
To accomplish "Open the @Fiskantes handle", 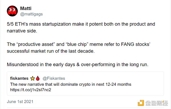I will click(x=54, y=78).
